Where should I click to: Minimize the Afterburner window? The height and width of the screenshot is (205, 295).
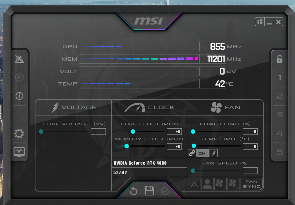point(269,22)
